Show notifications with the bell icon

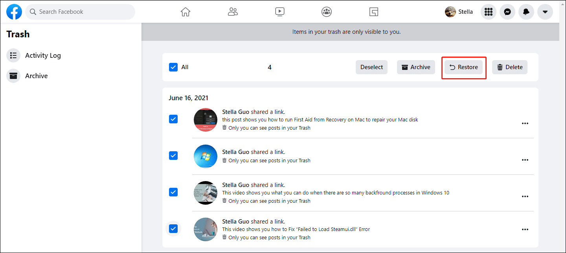526,12
